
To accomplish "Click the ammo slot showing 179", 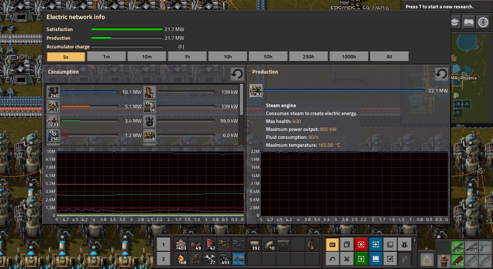I will tap(458, 261).
